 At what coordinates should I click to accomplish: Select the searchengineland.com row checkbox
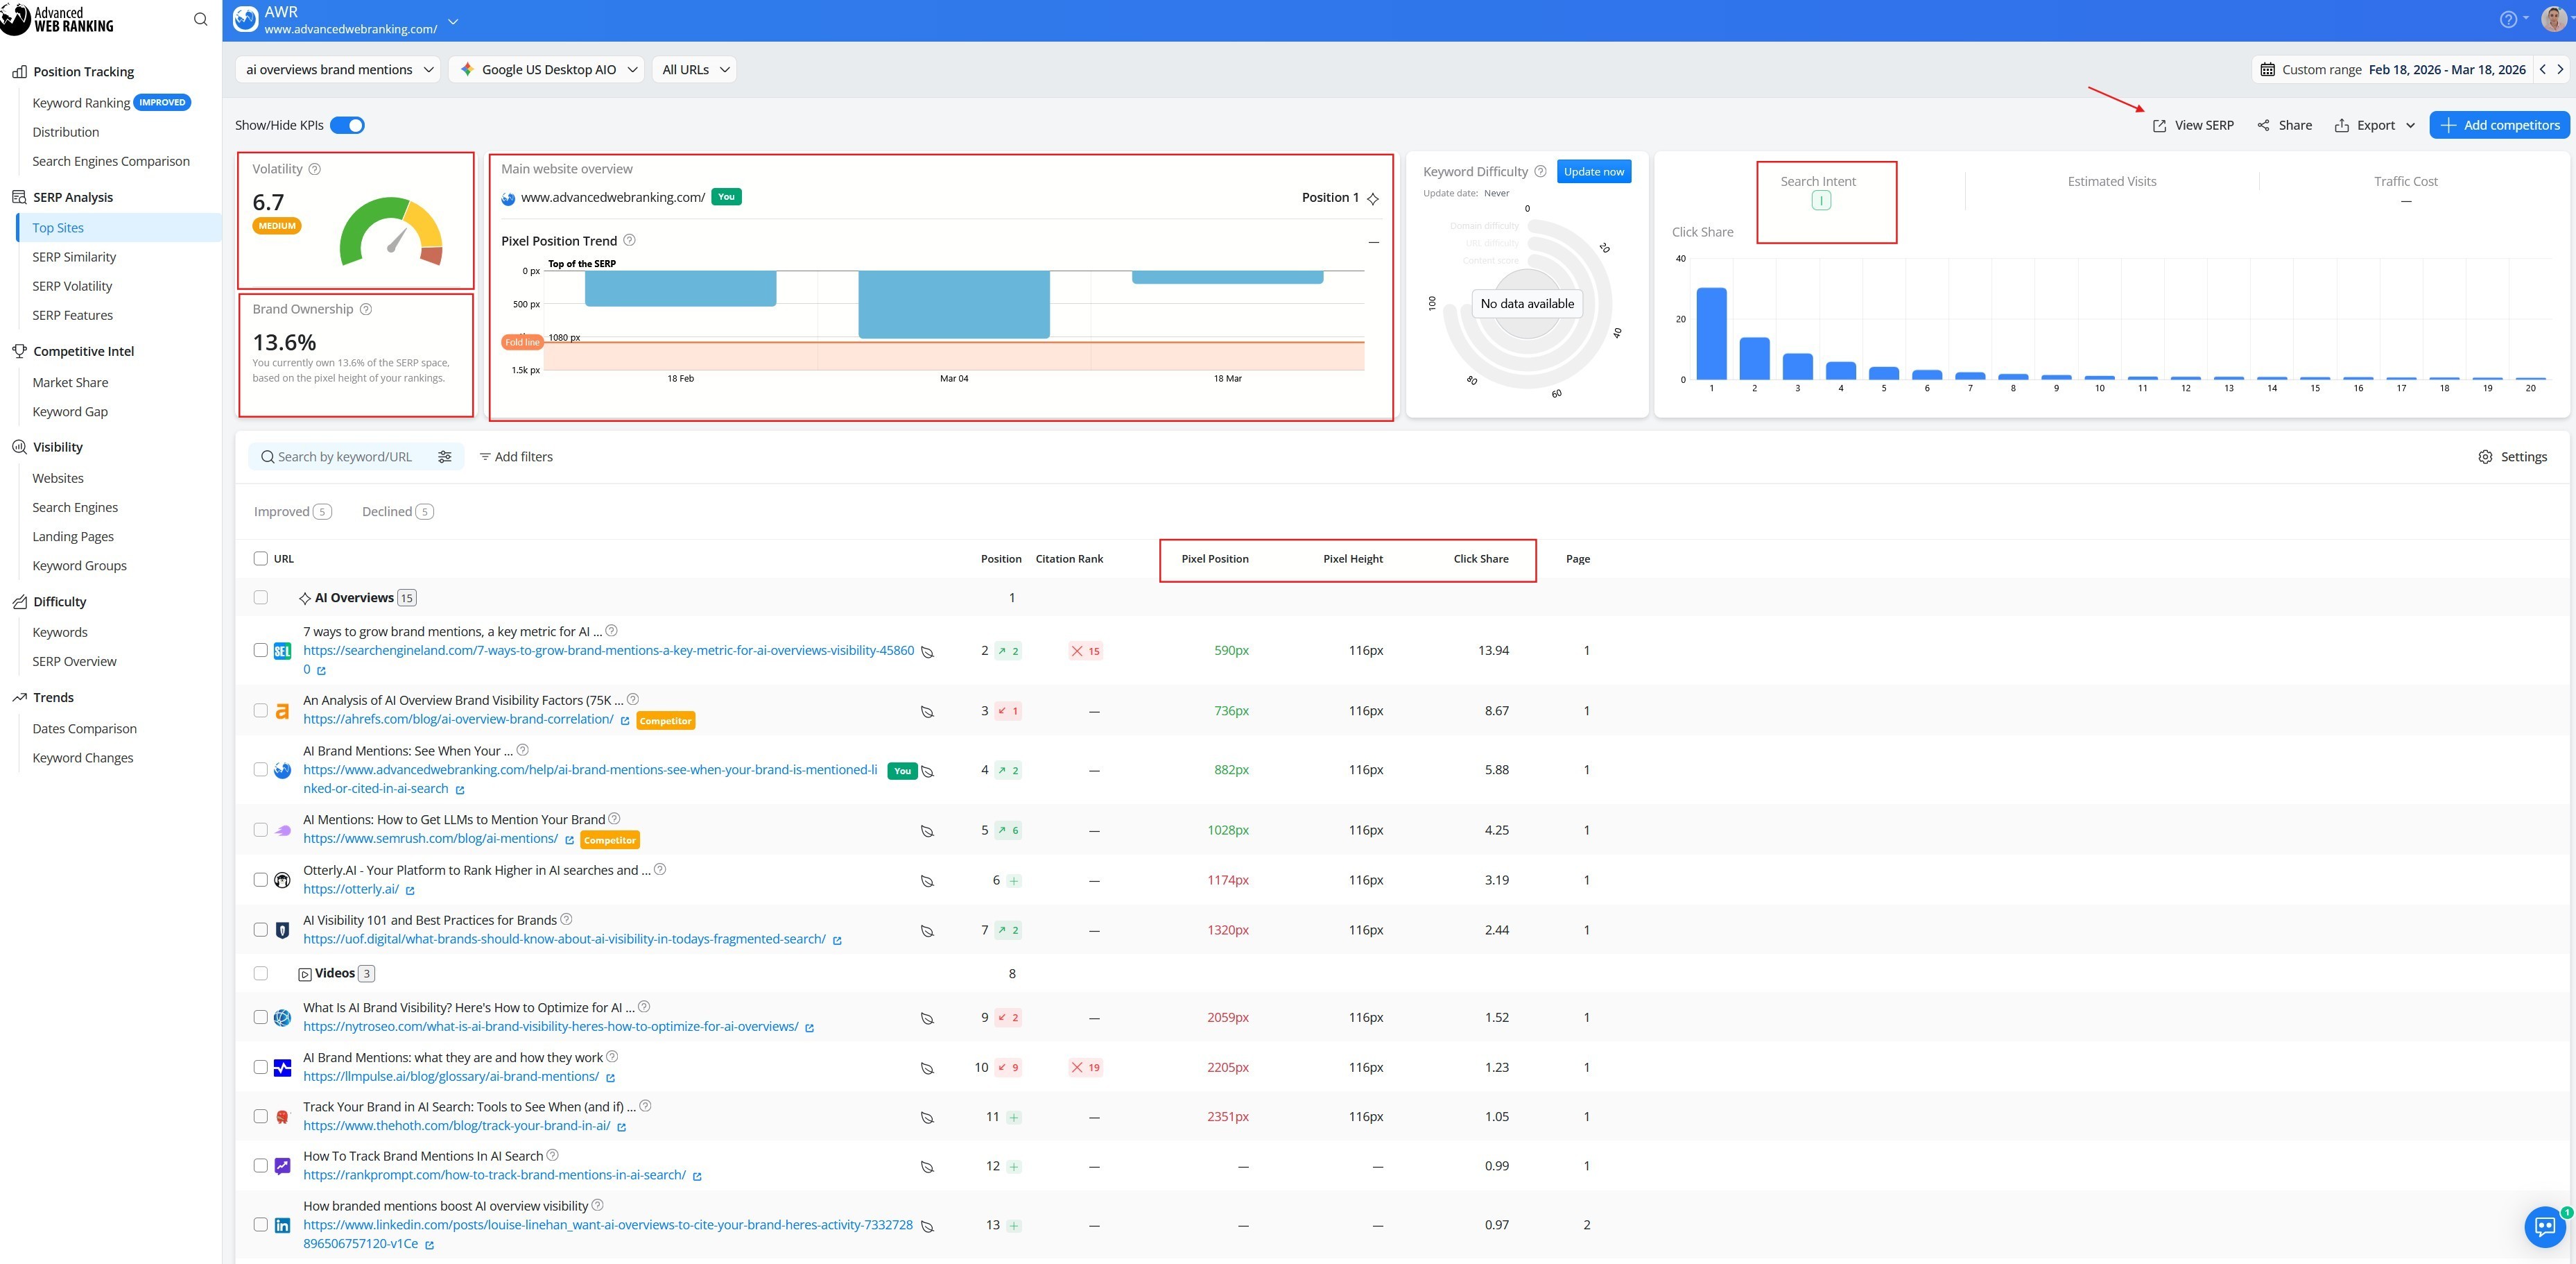261,651
